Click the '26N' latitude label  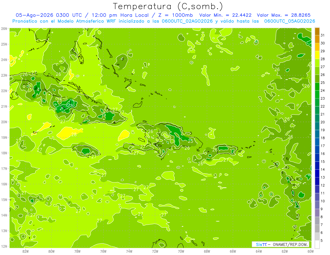click(x=4, y=29)
